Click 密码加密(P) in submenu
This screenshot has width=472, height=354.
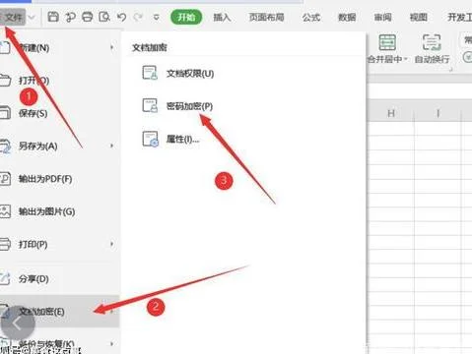pyautogui.click(x=189, y=106)
